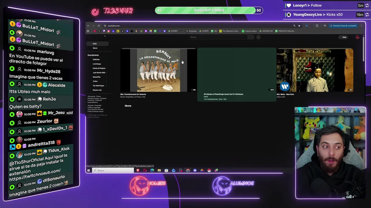Image resolution: width=371 pixels, height=208 pixels.
Task: Open the GUIONES SW bookmark
Action: pyautogui.click(x=266, y=31)
